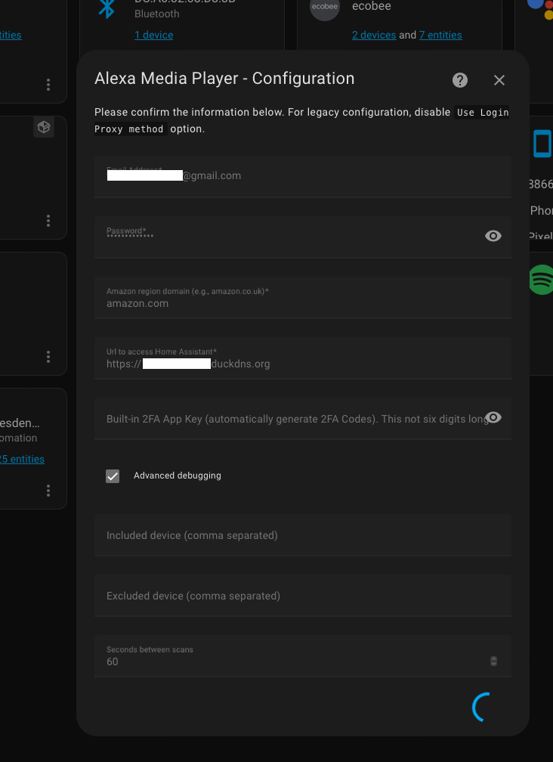Screen dimensions: 553x762
Task: Open the 2 devices link for ecobee
Action: click(x=373, y=35)
